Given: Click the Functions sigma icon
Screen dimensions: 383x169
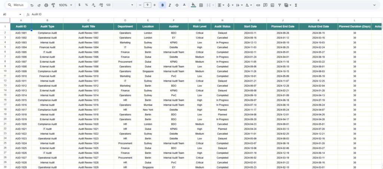Looking at the screenshot, I should [296, 5].
